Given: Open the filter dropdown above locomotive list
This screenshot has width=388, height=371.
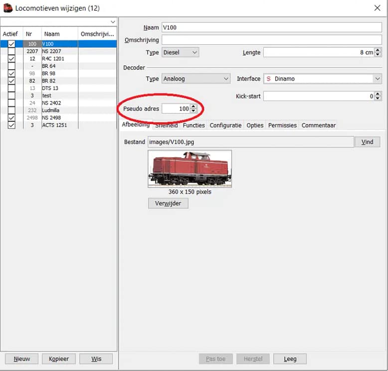Looking at the screenshot, I should tap(113, 22).
